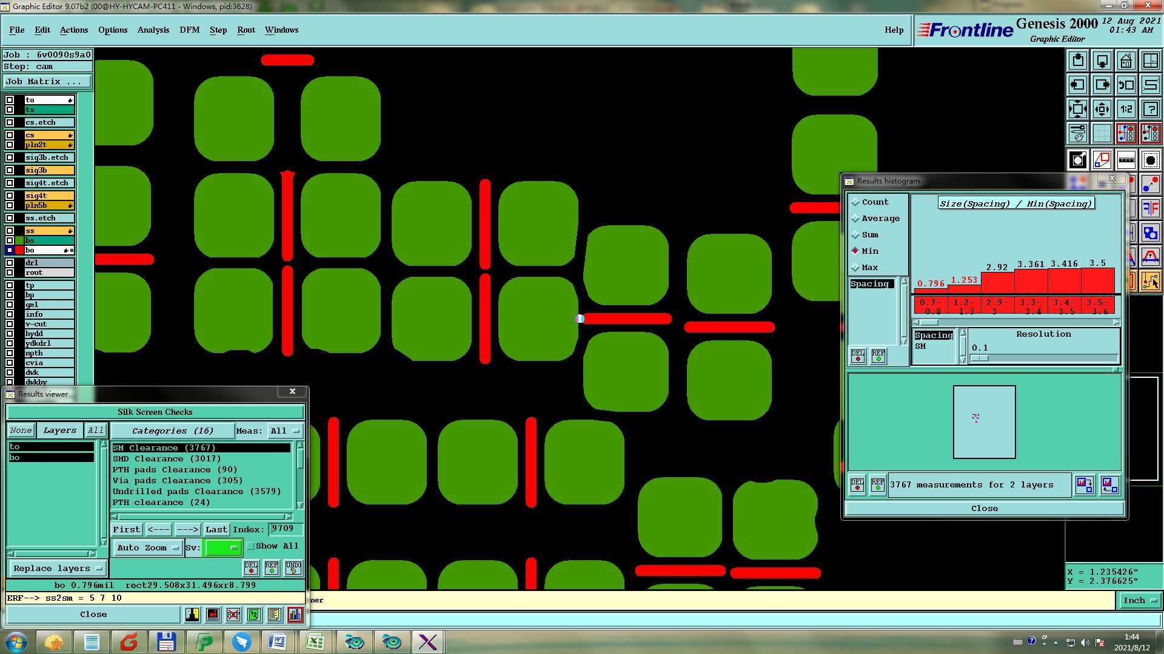Open the Inch units dropdown

(x=1140, y=601)
